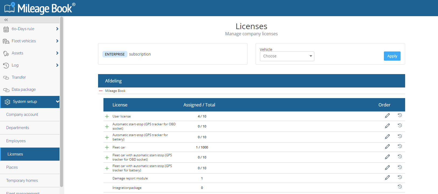Viewport: 438px width, 194px height.
Task: Open Places page
Action: (30, 167)
